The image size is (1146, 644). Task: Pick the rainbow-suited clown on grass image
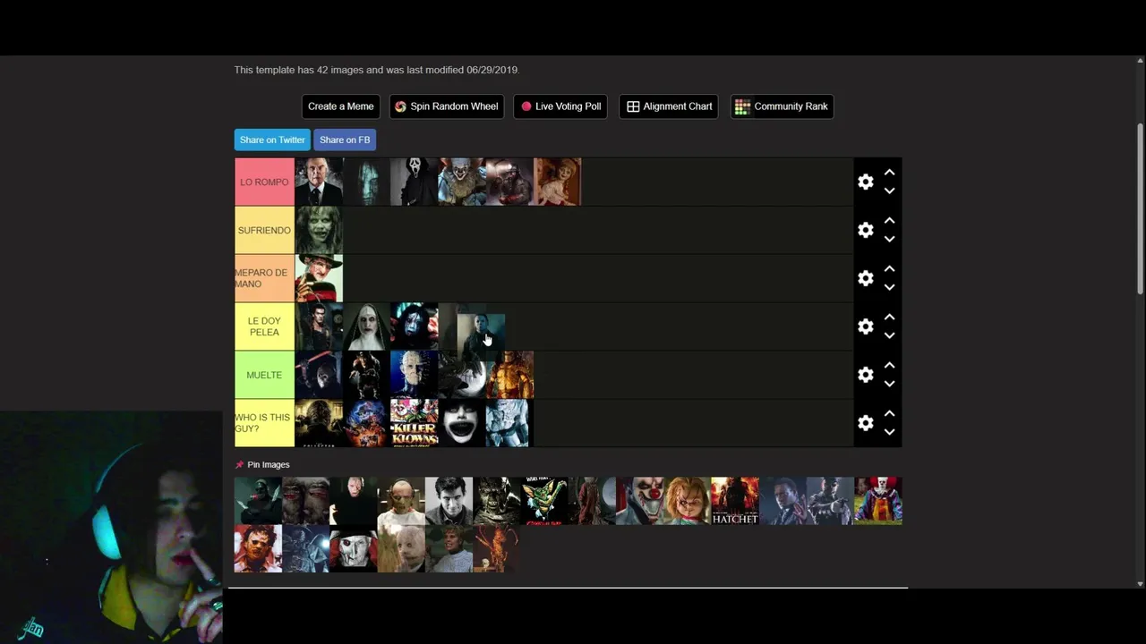(x=877, y=501)
